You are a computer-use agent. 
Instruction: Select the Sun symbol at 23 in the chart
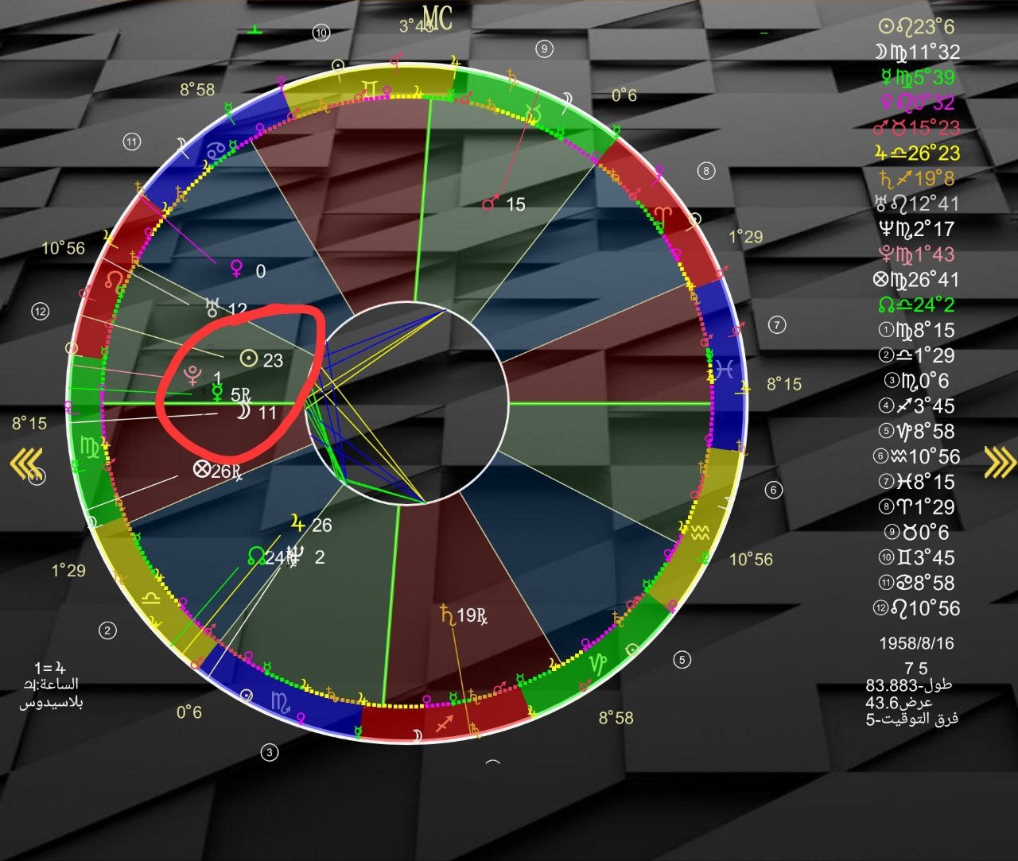click(248, 359)
